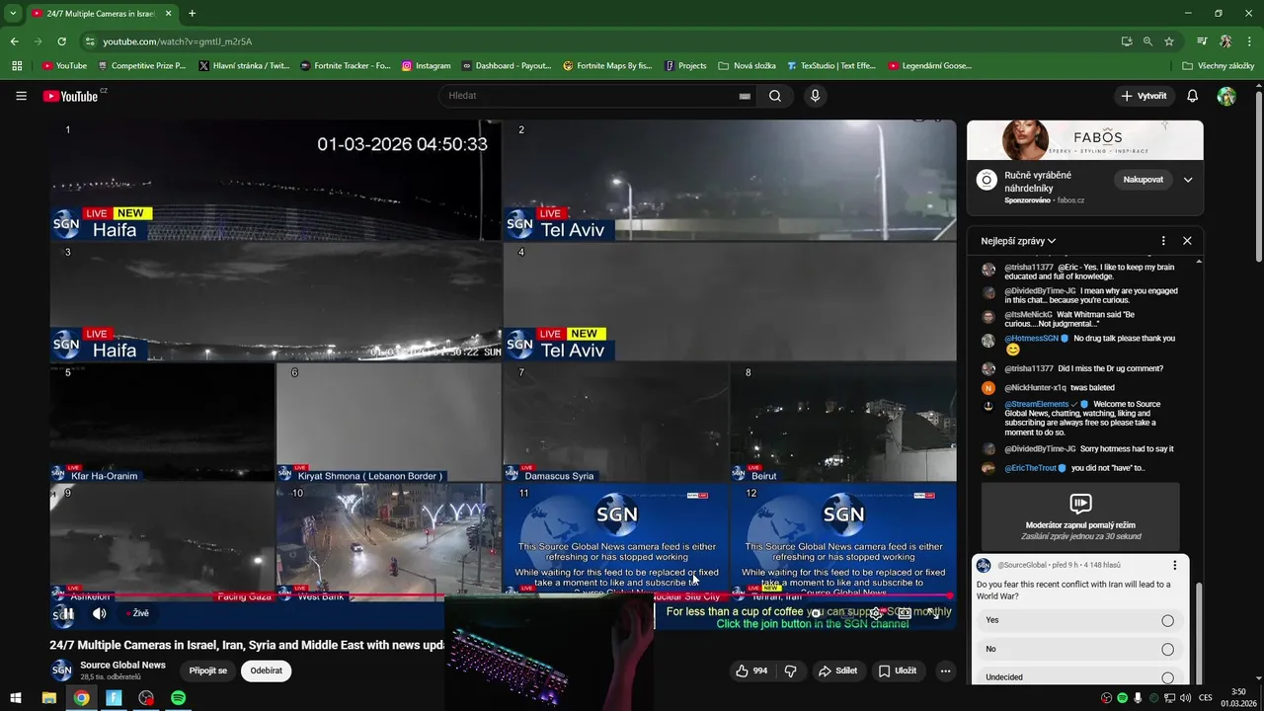Open the browser tab list dropdown
Screen dimensions: 1264x711
(13, 13)
